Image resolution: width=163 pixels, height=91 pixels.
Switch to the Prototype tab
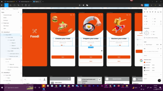point(151,9)
